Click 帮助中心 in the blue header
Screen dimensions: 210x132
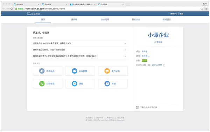click(x=174, y=14)
